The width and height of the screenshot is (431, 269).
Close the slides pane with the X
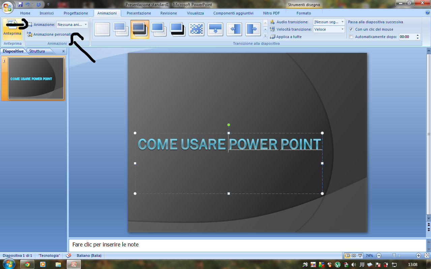[63, 51]
